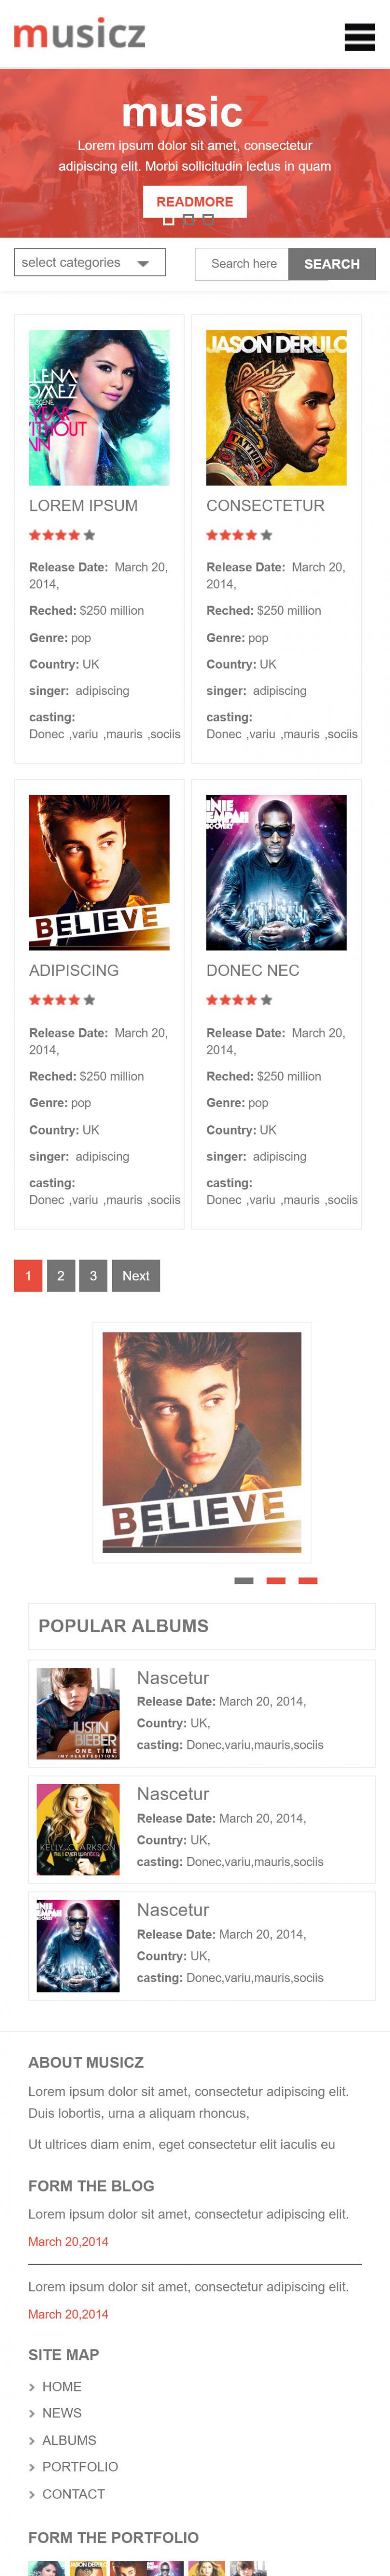Click the SEARCH button

[x=331, y=264]
